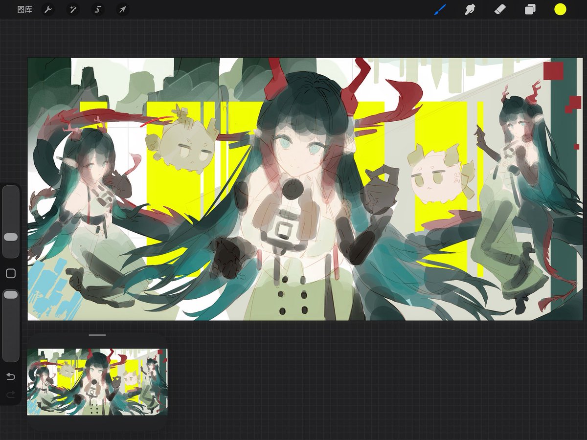587x440 pixels.
Task: Open the Adjustments magic wand menu
Action: 73,9
